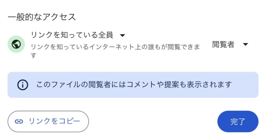Click the 一般的なアクセス section heading
Image resolution: width=265 pixels, height=139 pixels.
42,17
